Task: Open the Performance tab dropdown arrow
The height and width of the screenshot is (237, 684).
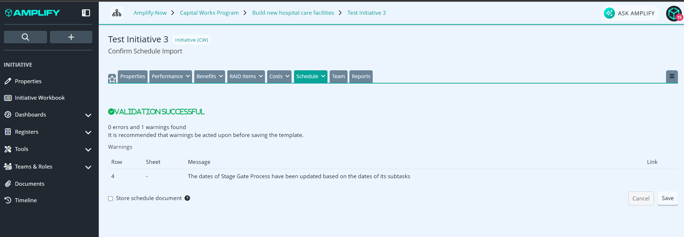Action: coord(188,76)
